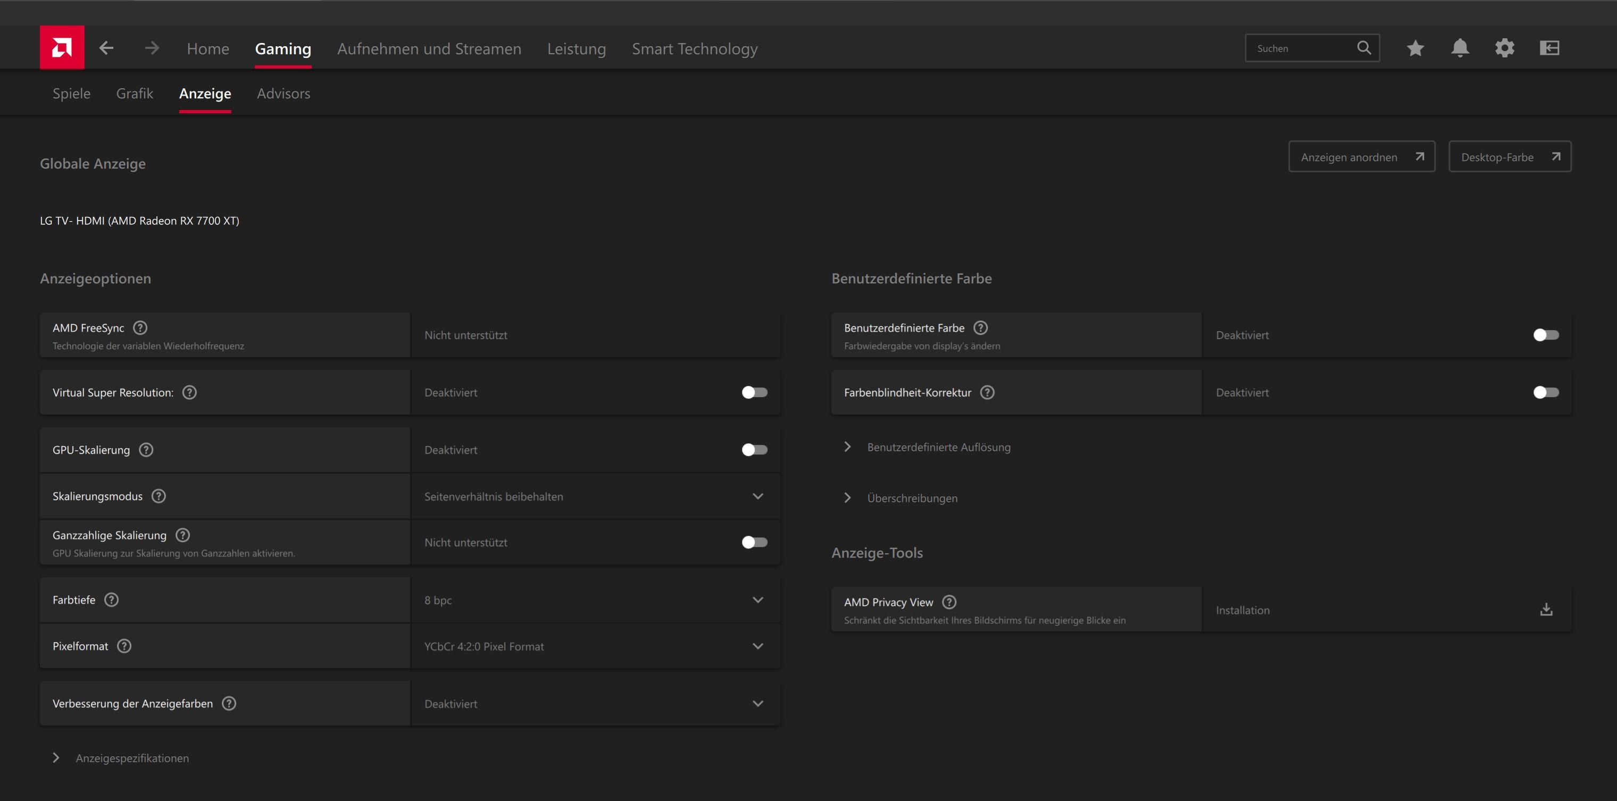Image resolution: width=1617 pixels, height=801 pixels.
Task: Show help for Benutzerdefinierte Farbe
Action: (980, 327)
